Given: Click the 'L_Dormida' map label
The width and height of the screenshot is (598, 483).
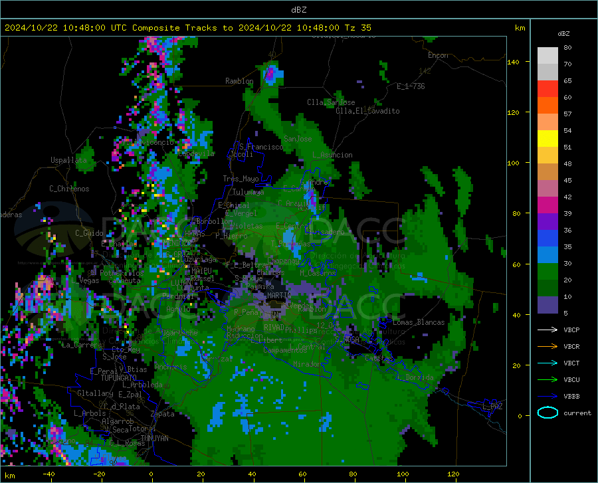Looking at the screenshot, I should click(x=416, y=377).
